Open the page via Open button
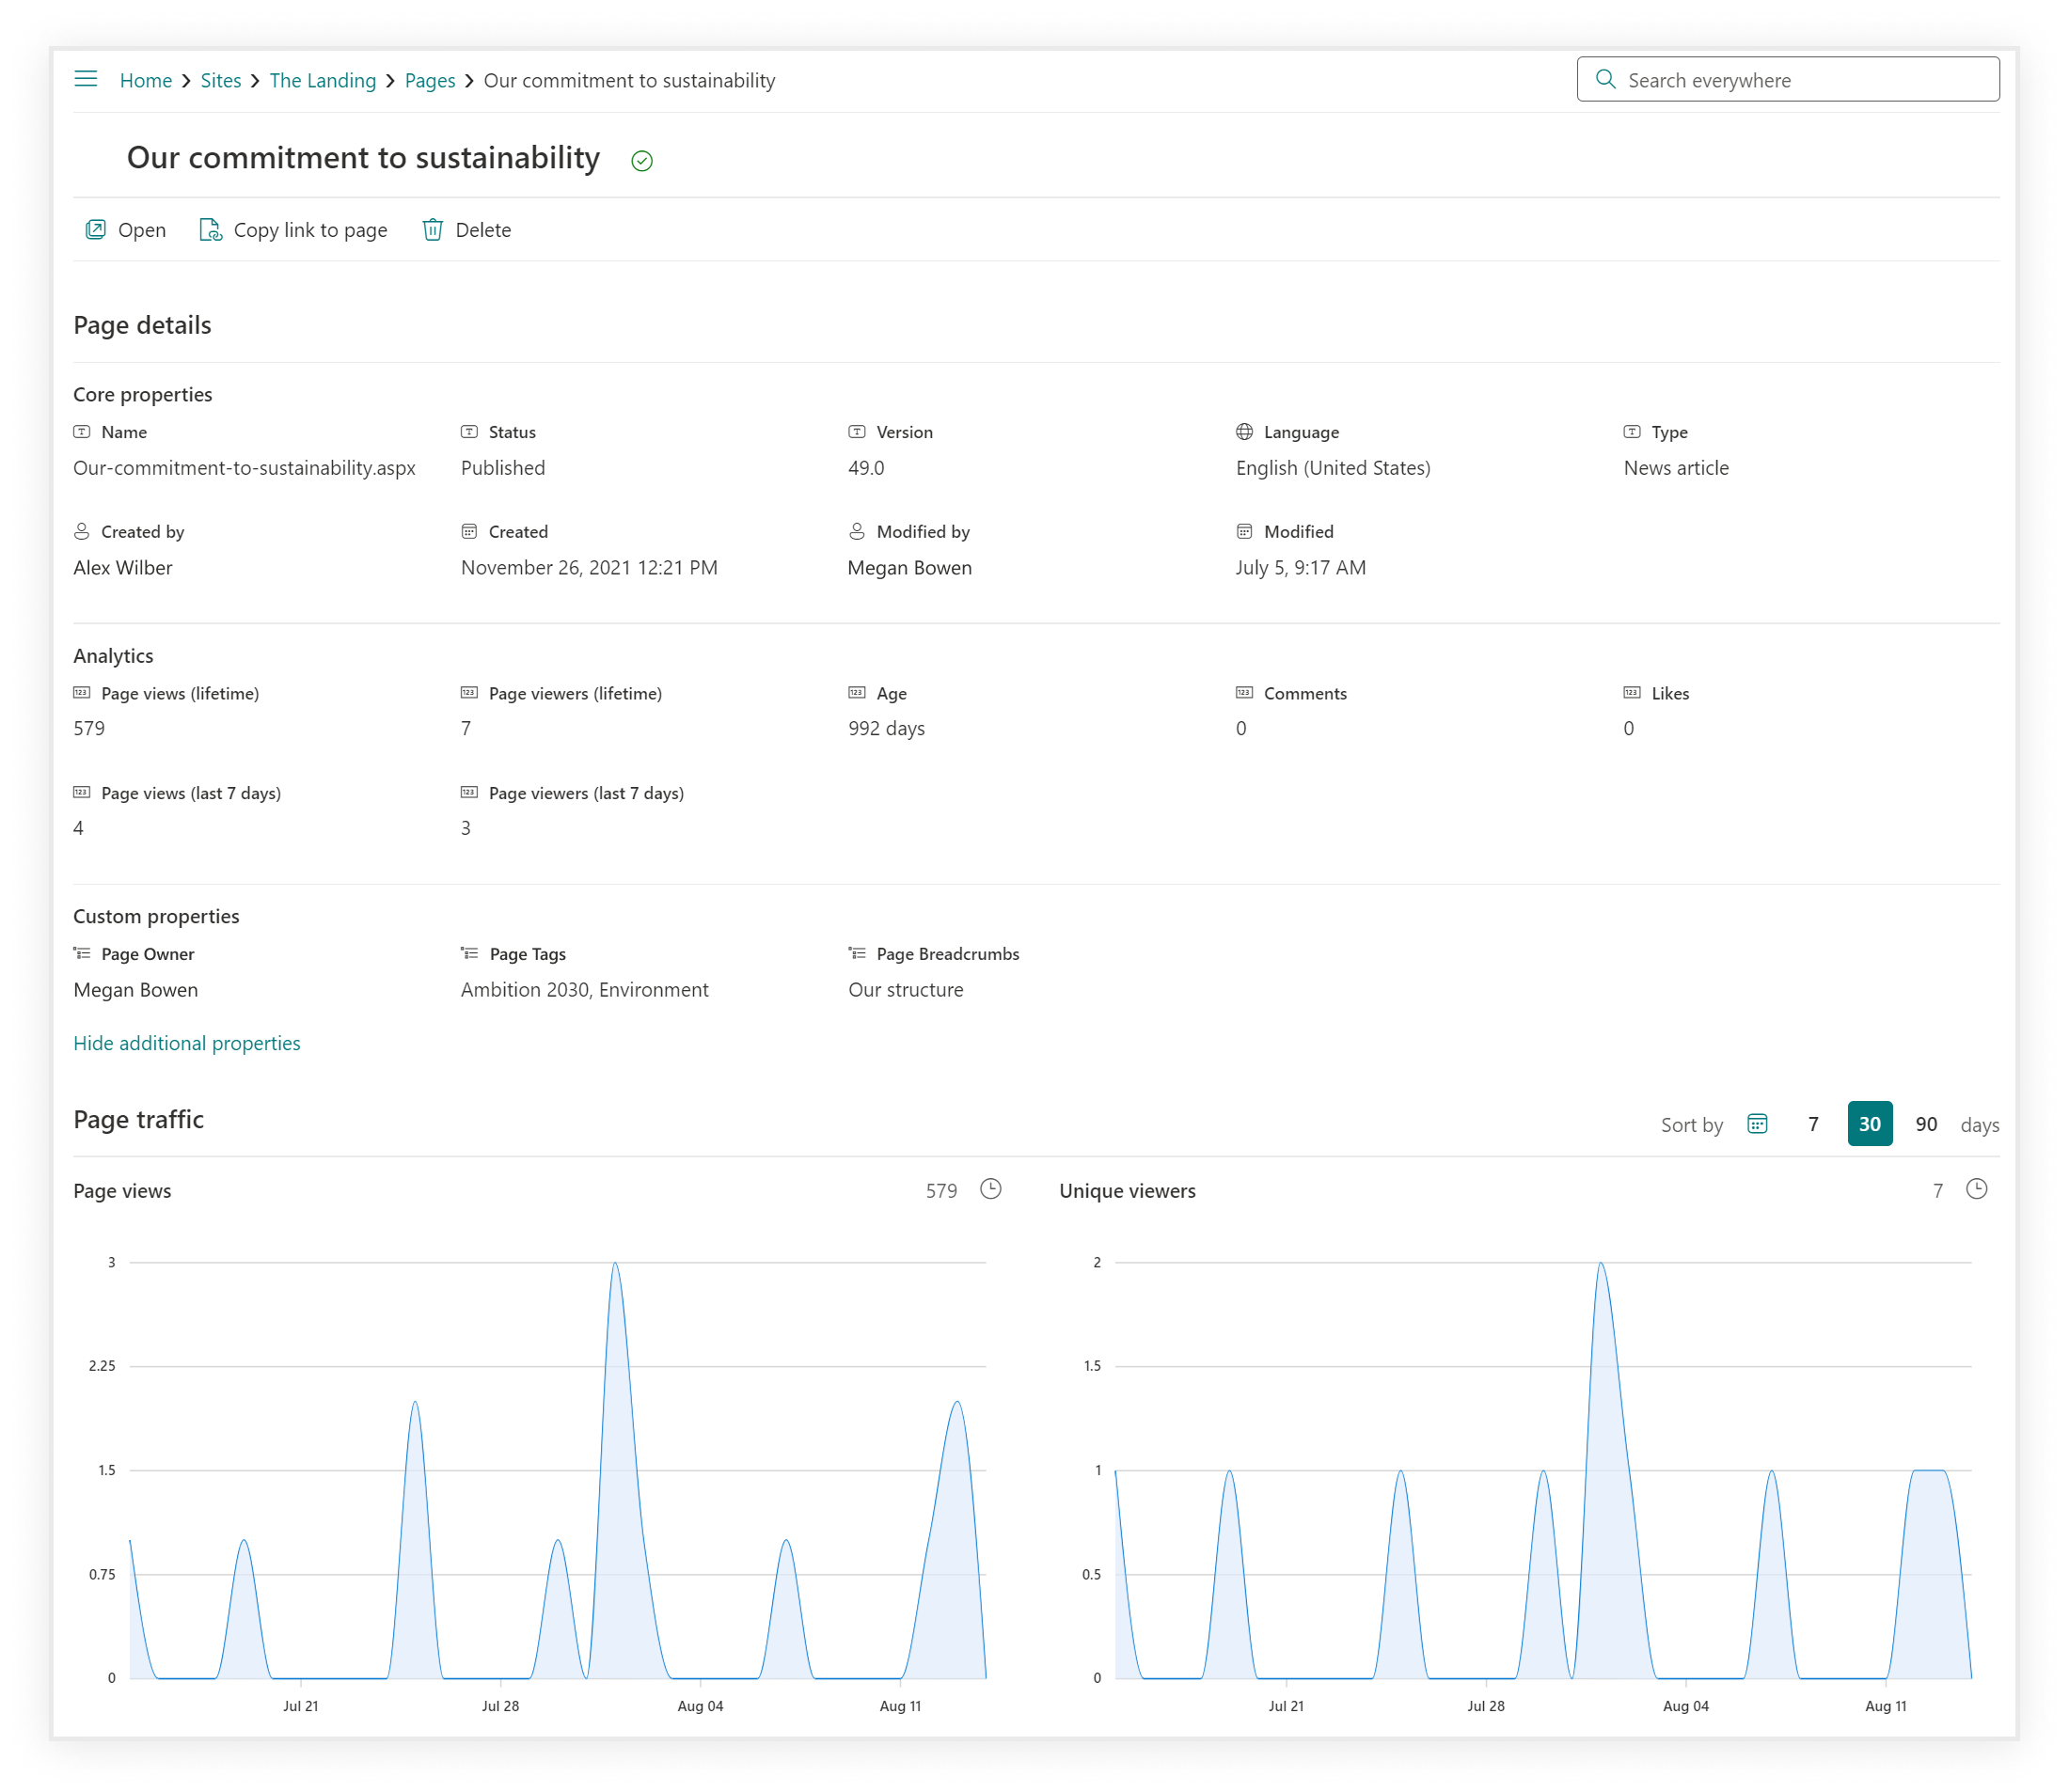 click(x=127, y=228)
